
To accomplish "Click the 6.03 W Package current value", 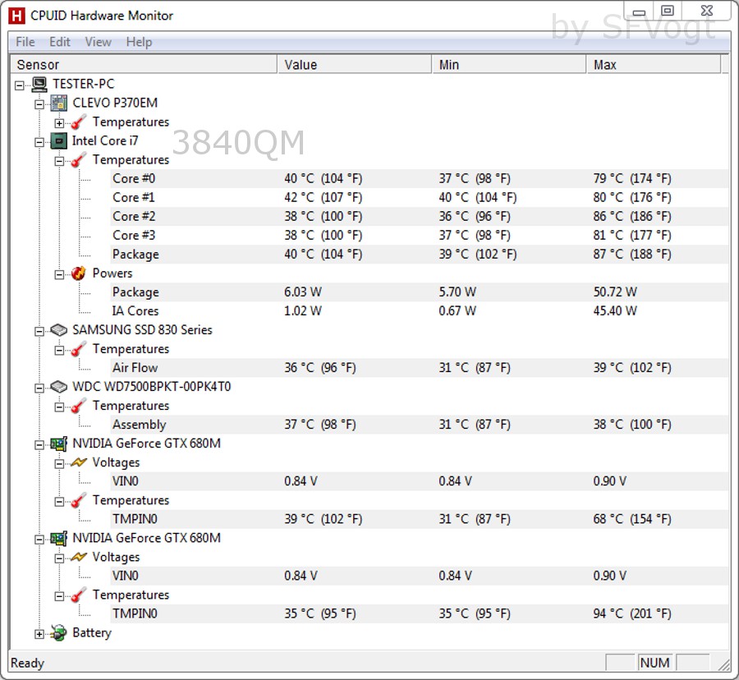I will (302, 292).
